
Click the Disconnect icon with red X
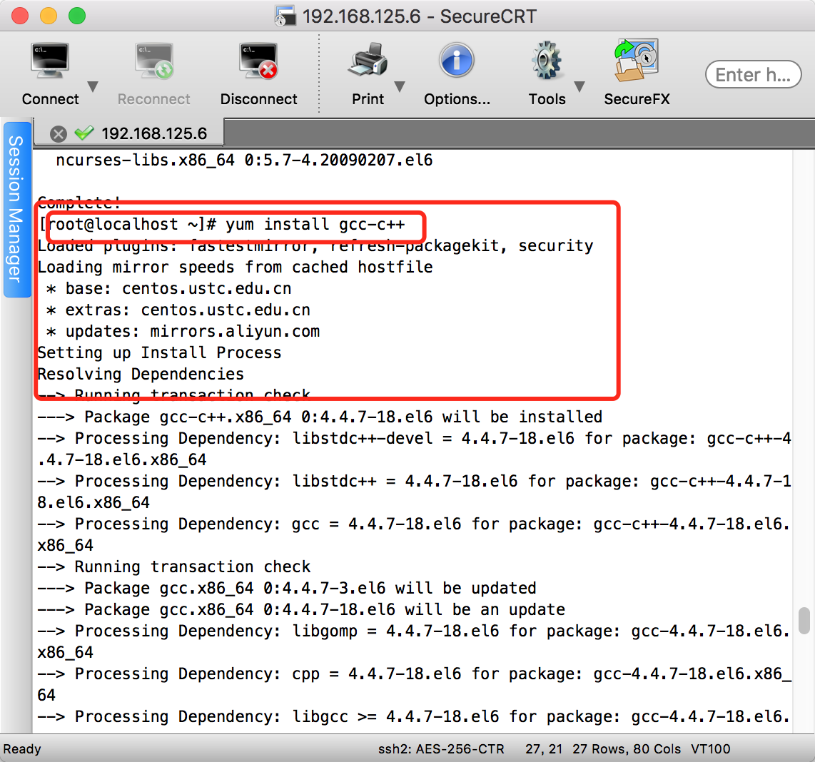click(x=258, y=61)
